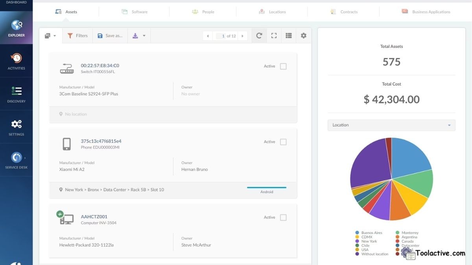Tick the checkbox for computer AAHCTZ001
The width and height of the screenshot is (472, 265).
pos(283,217)
